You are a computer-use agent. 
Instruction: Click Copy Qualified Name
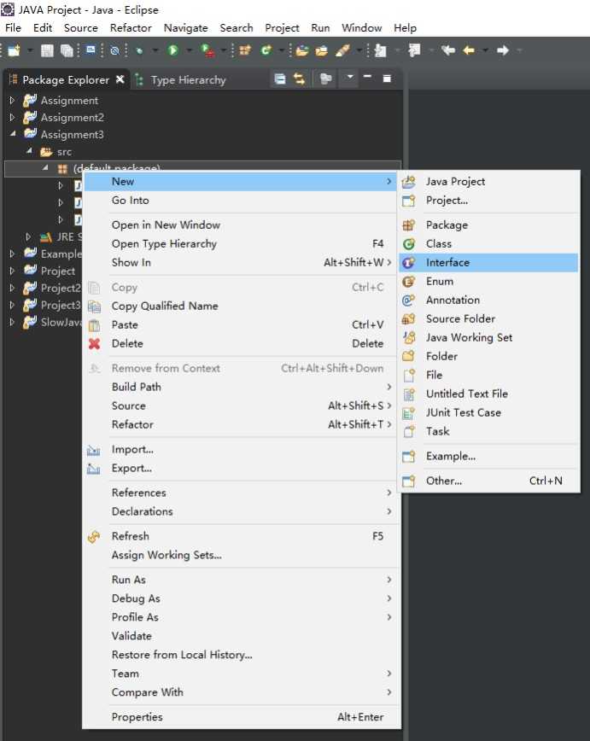pos(241,306)
